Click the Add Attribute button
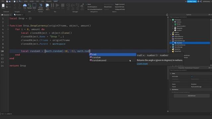The height and width of the screenshot is (119, 212). click(192, 96)
